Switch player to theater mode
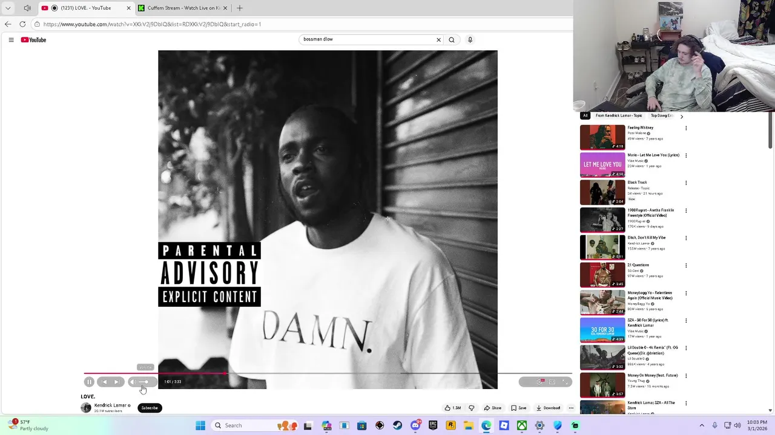Image resolution: width=775 pixels, height=435 pixels. click(552, 382)
